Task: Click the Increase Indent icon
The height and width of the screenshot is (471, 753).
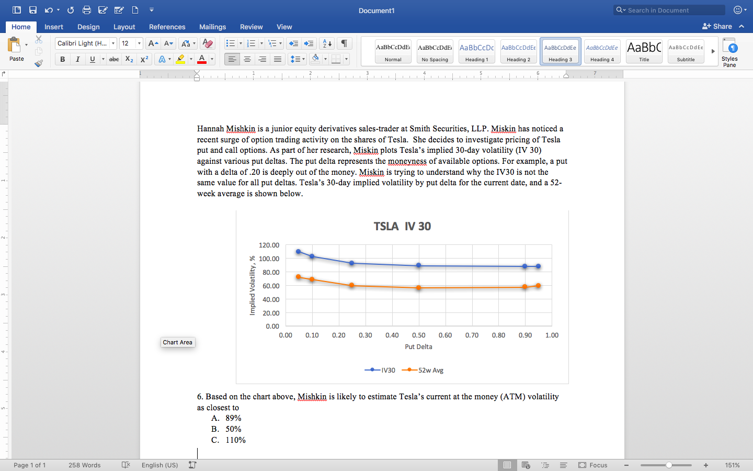Action: pyautogui.click(x=309, y=43)
